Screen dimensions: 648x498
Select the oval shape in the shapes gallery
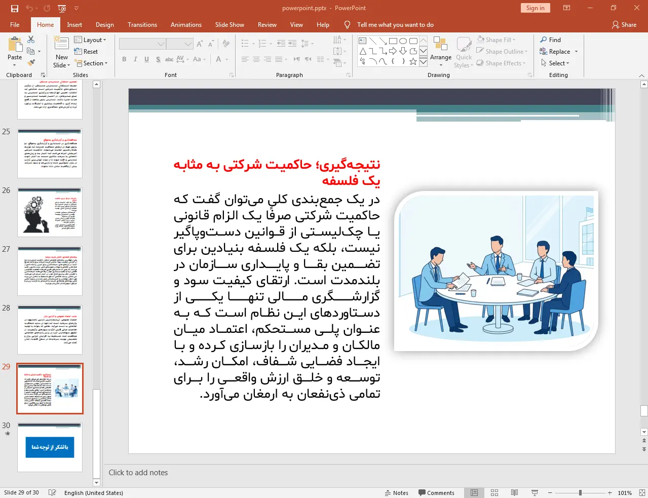(x=403, y=41)
